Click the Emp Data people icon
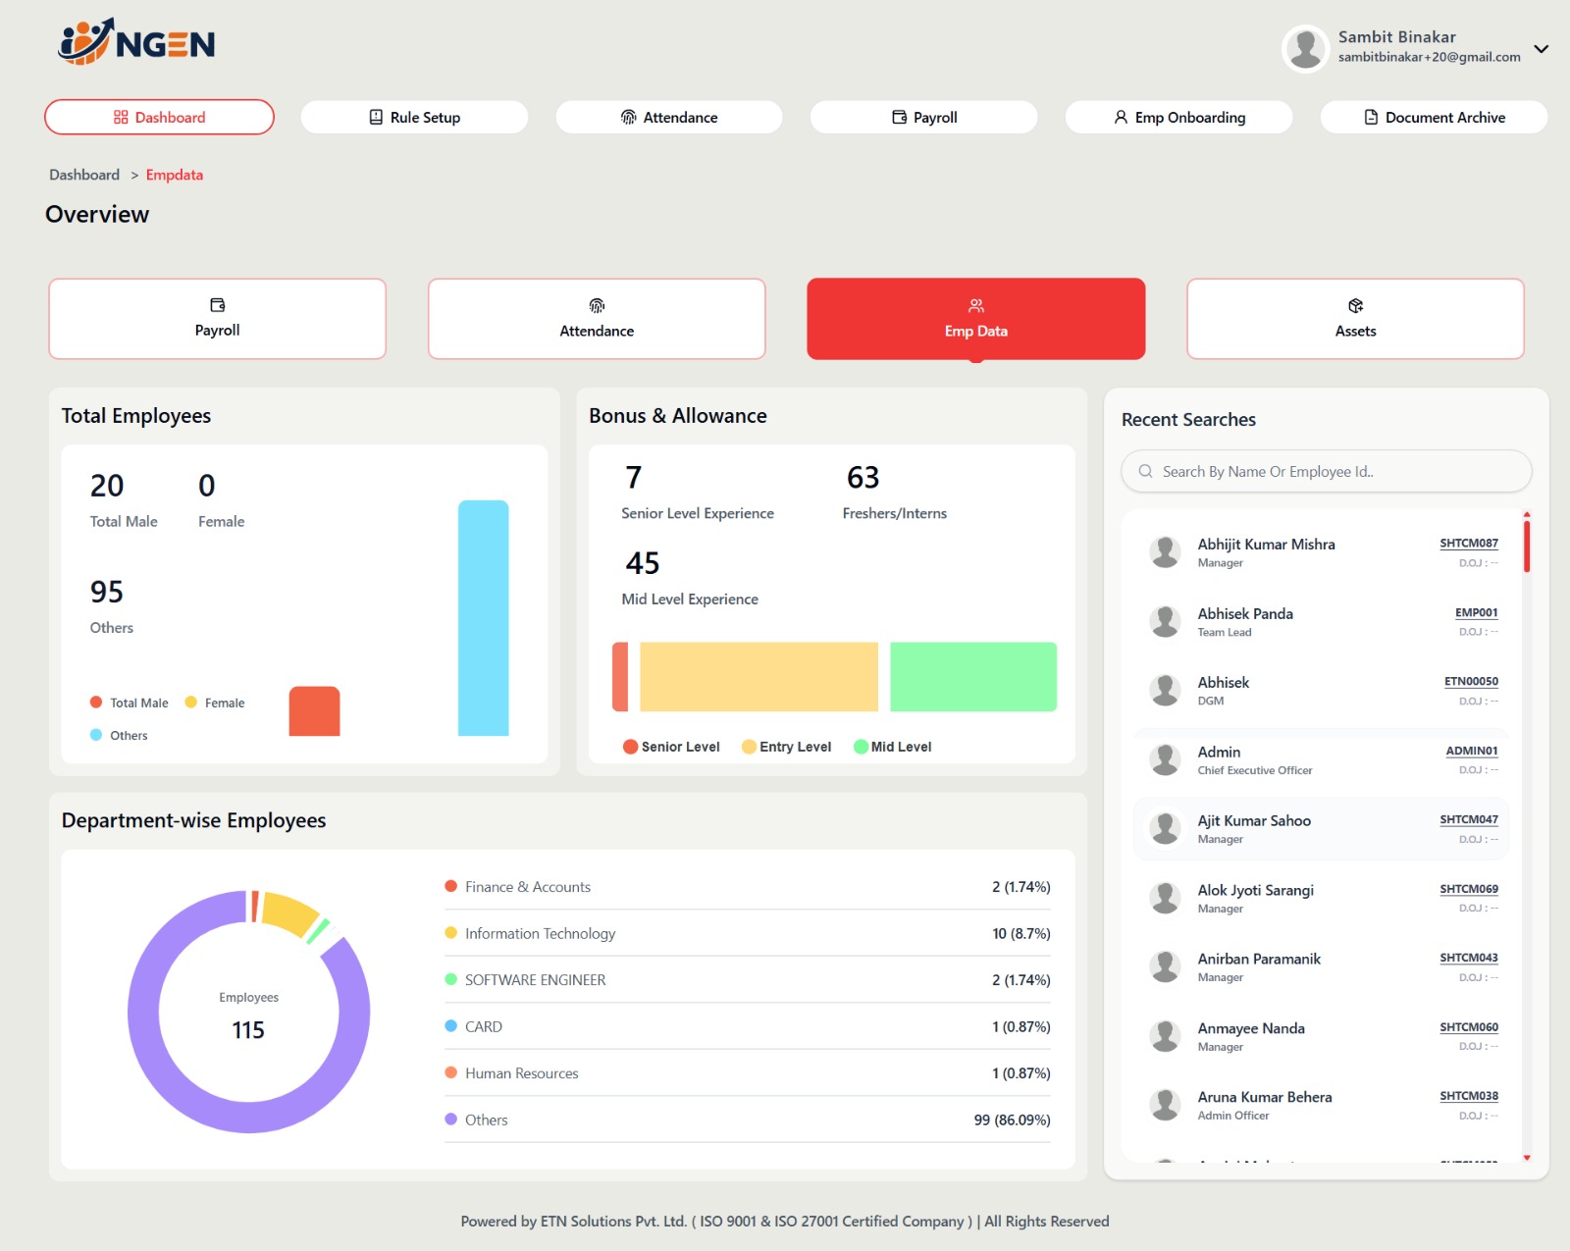1570x1251 pixels. (x=975, y=306)
